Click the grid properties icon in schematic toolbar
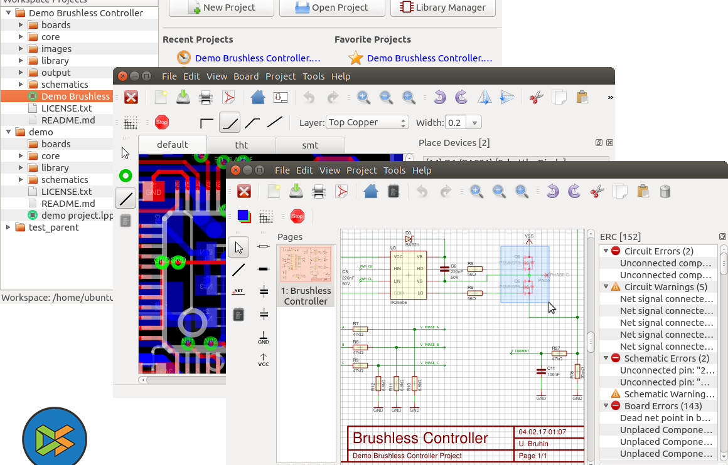 pyautogui.click(x=266, y=216)
